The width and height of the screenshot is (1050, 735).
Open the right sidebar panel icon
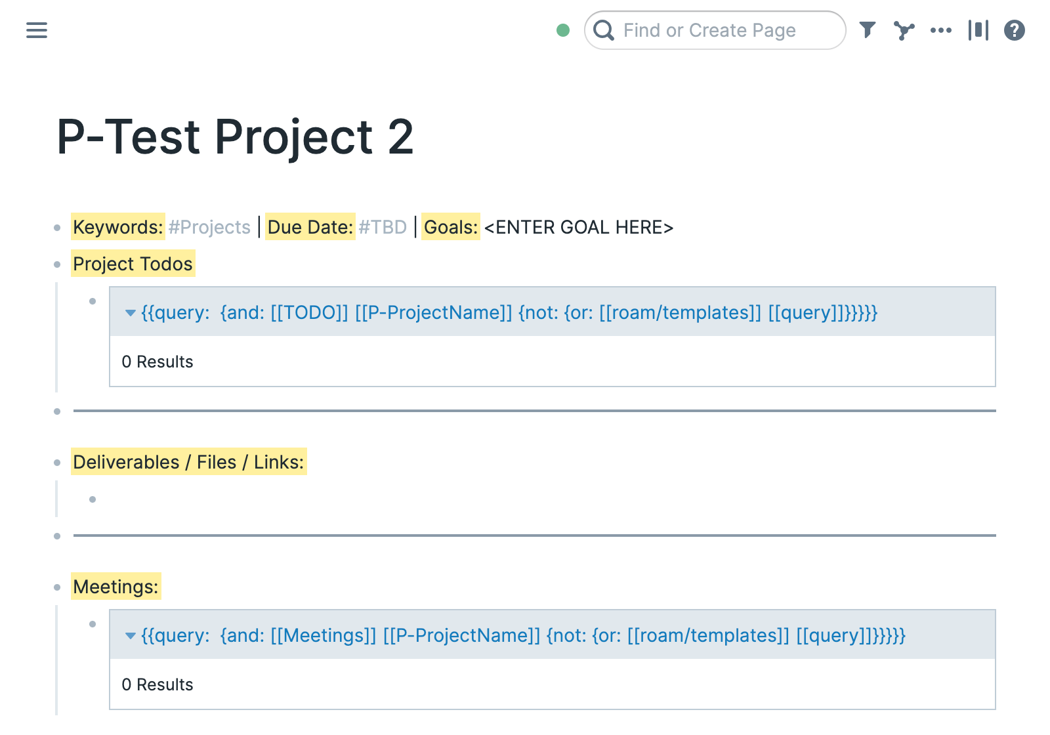coord(978,30)
